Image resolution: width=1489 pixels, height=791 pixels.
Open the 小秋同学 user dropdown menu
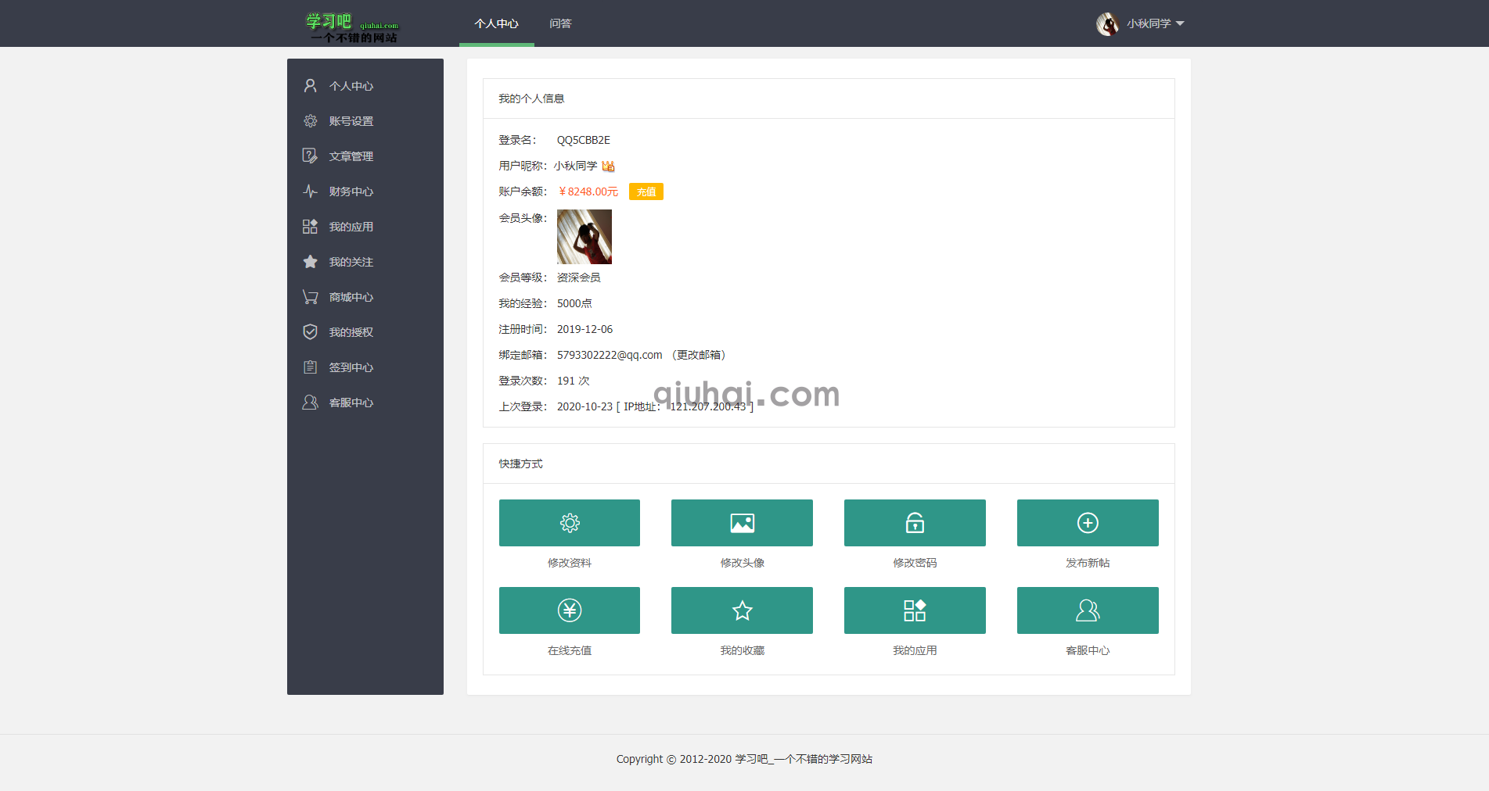point(1154,23)
